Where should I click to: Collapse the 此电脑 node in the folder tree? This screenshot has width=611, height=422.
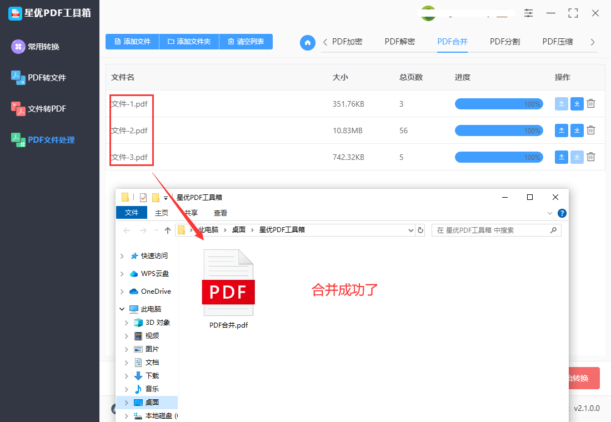point(122,309)
